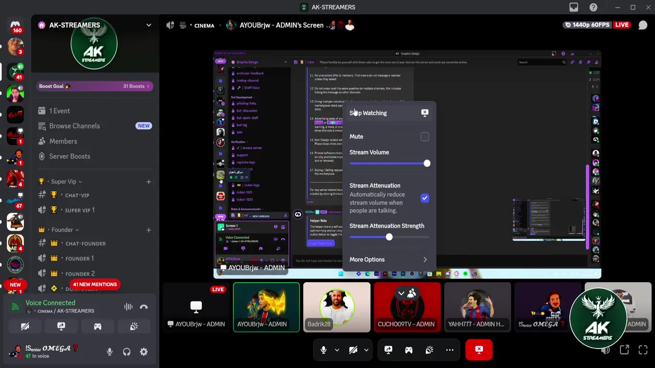Share screen icon in bottom call bar

pyautogui.click(x=388, y=350)
